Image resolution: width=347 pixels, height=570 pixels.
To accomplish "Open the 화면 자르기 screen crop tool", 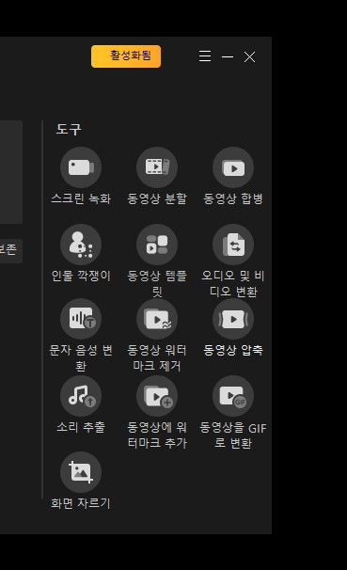I will [81, 472].
